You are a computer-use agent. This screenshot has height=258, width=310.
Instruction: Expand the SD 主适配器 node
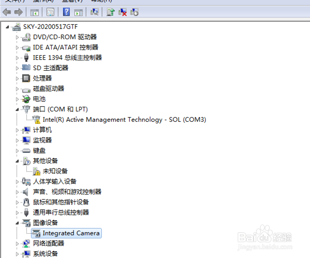[17, 68]
